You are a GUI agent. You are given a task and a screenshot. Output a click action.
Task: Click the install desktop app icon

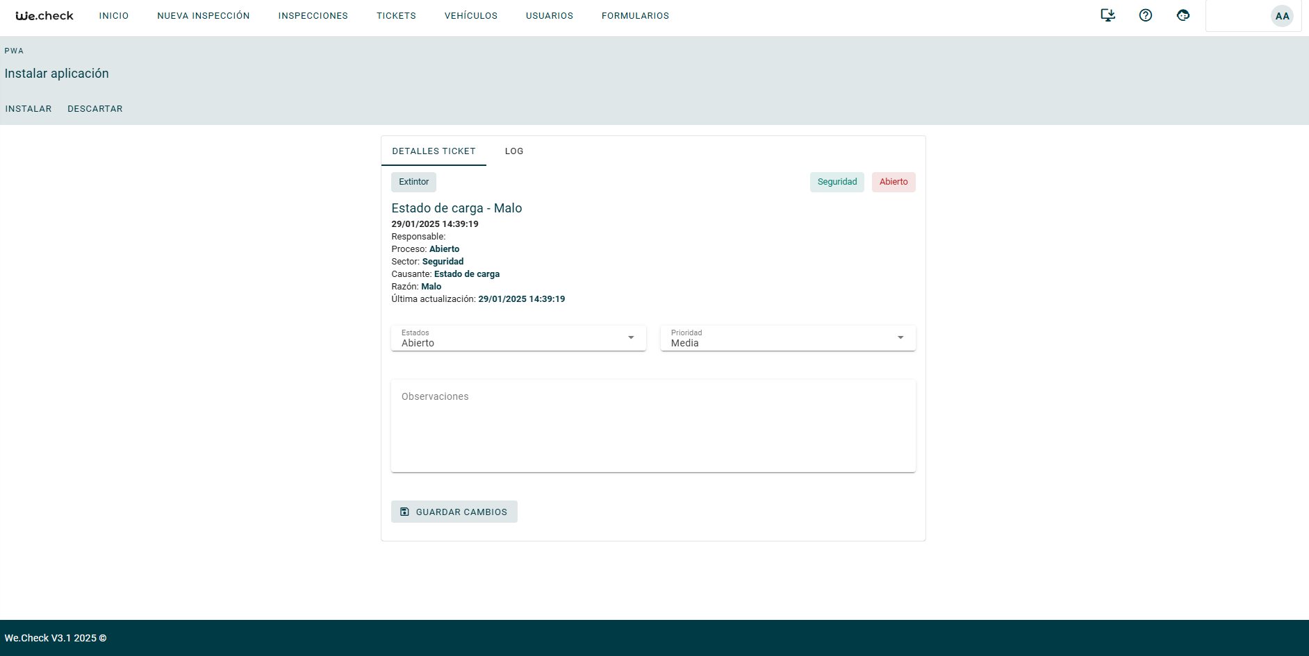coord(1108,15)
